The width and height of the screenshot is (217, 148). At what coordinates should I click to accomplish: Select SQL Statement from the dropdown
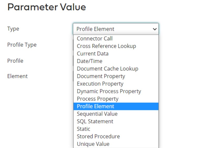pyautogui.click(x=95, y=122)
